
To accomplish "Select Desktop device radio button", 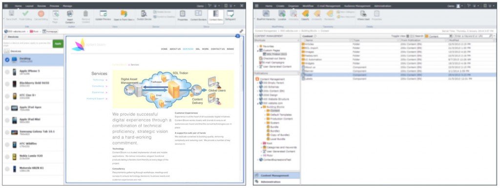I will [x=7, y=60].
